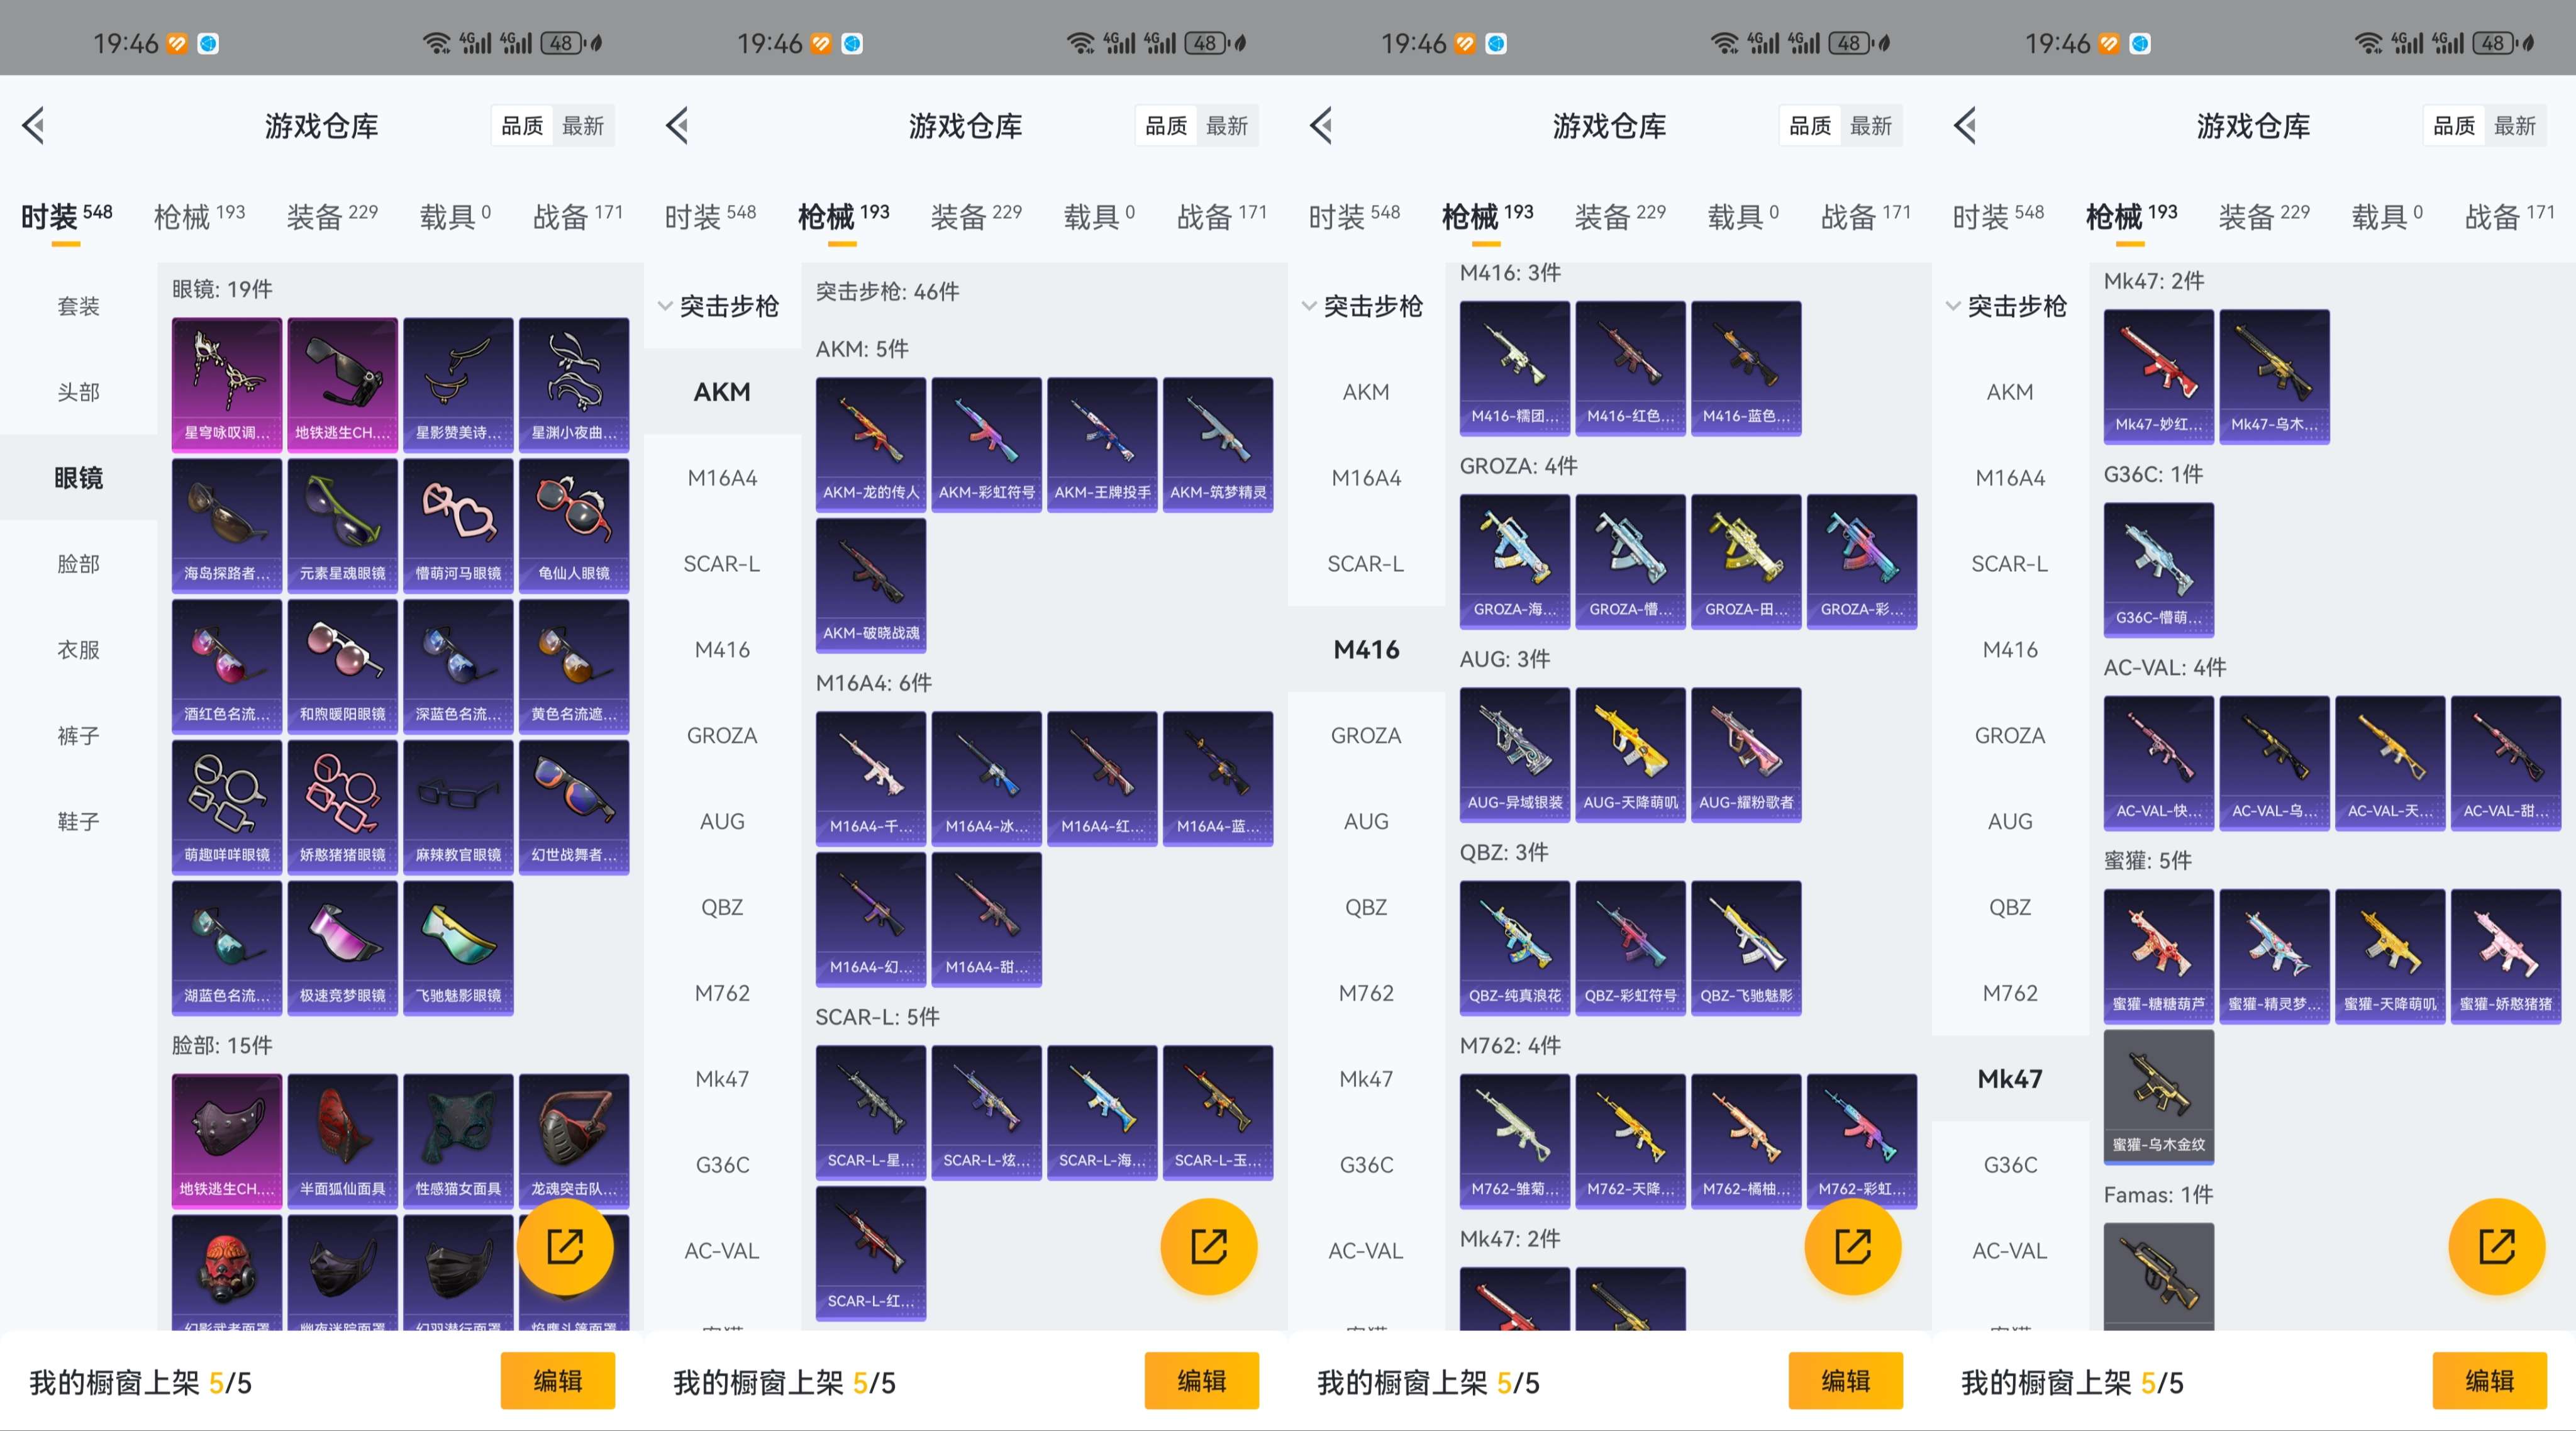Select the 星穹咏叹调 masquerade glasses item
This screenshot has width=2576, height=1431.
[227, 385]
